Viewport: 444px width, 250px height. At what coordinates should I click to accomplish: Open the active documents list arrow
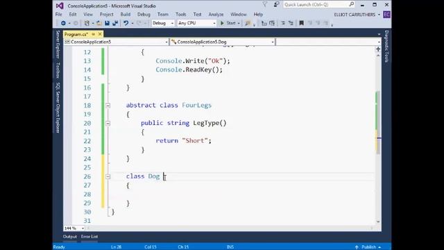coord(379,35)
